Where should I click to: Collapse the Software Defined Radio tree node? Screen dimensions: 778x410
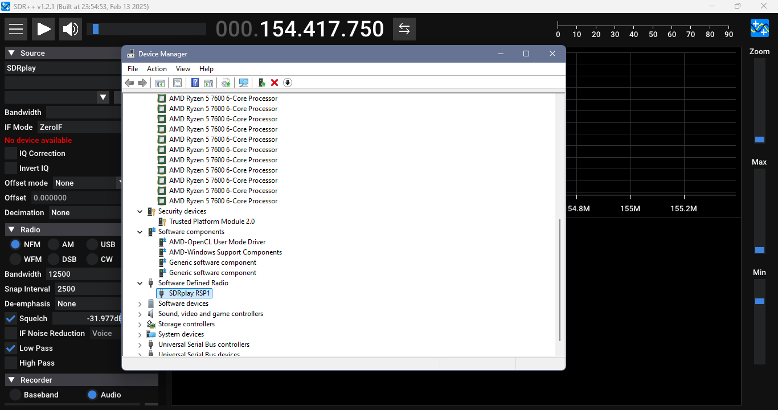(140, 283)
